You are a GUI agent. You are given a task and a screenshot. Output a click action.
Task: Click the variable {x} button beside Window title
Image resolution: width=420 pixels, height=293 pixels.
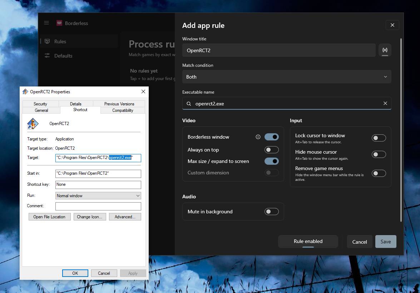tap(385, 50)
